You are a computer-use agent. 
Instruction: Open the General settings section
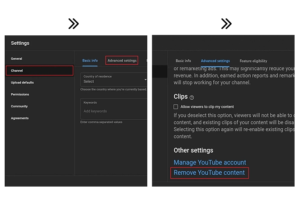[17, 59]
